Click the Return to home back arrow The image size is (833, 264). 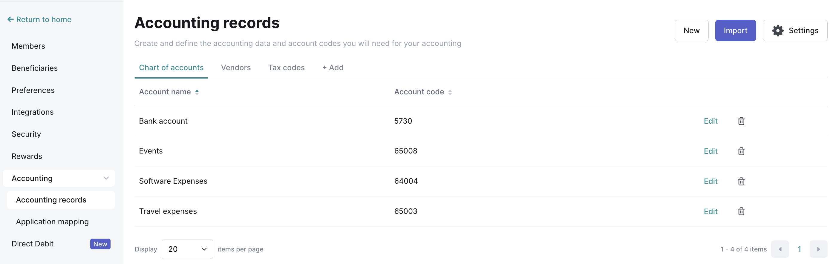tap(10, 19)
